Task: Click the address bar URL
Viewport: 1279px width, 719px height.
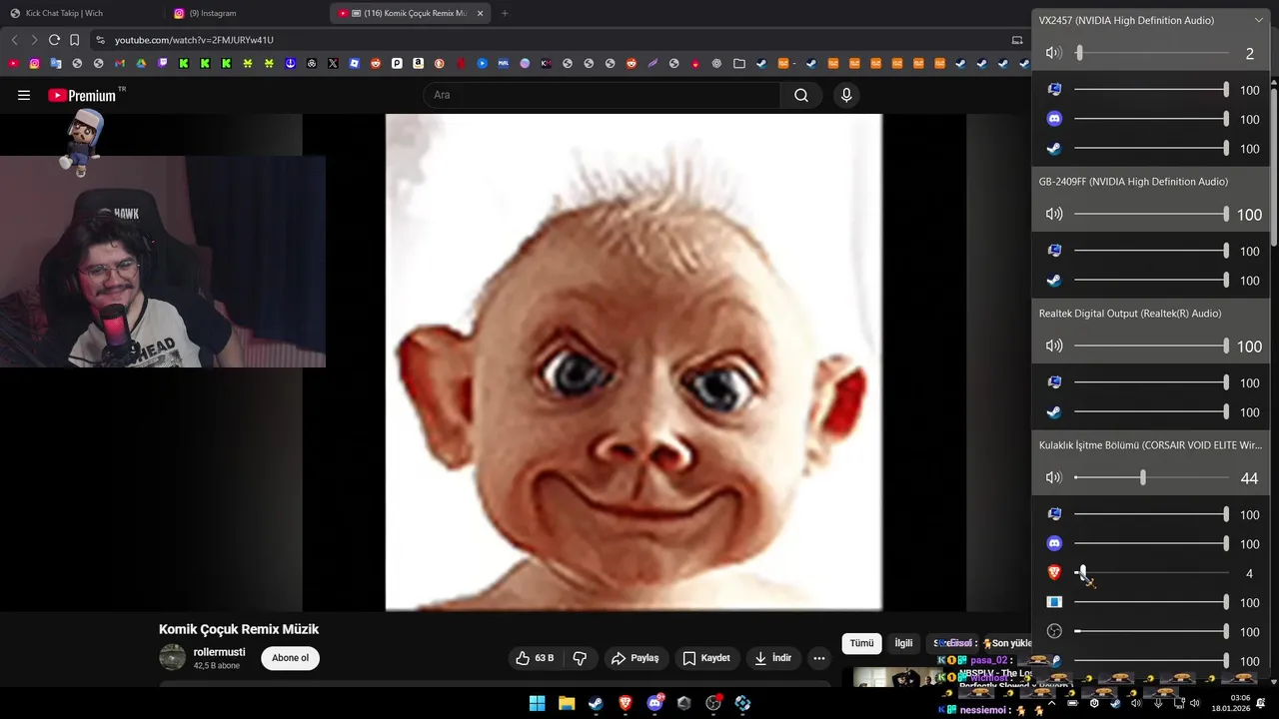Action: [194, 40]
